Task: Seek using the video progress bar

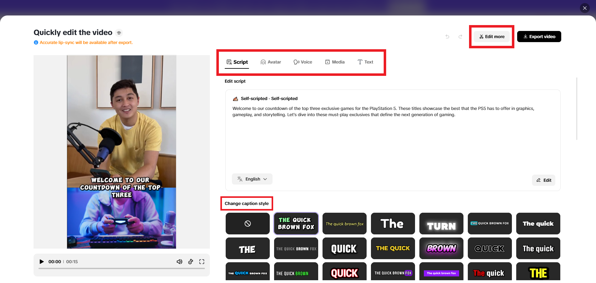Action: point(122,268)
